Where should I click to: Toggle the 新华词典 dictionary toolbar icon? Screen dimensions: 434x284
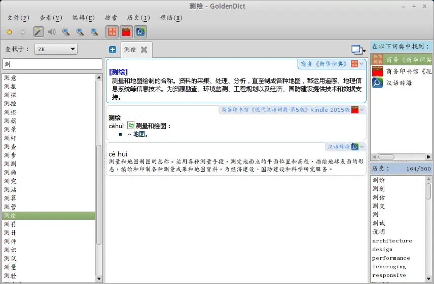coord(112,32)
